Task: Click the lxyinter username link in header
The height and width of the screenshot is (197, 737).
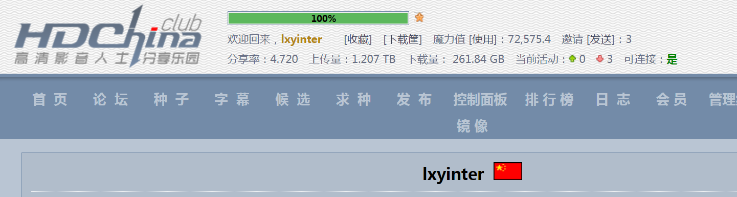Action: (302, 39)
